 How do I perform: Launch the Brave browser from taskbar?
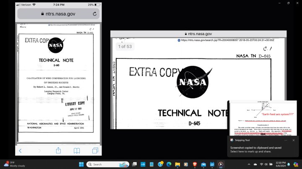(x=195, y=164)
